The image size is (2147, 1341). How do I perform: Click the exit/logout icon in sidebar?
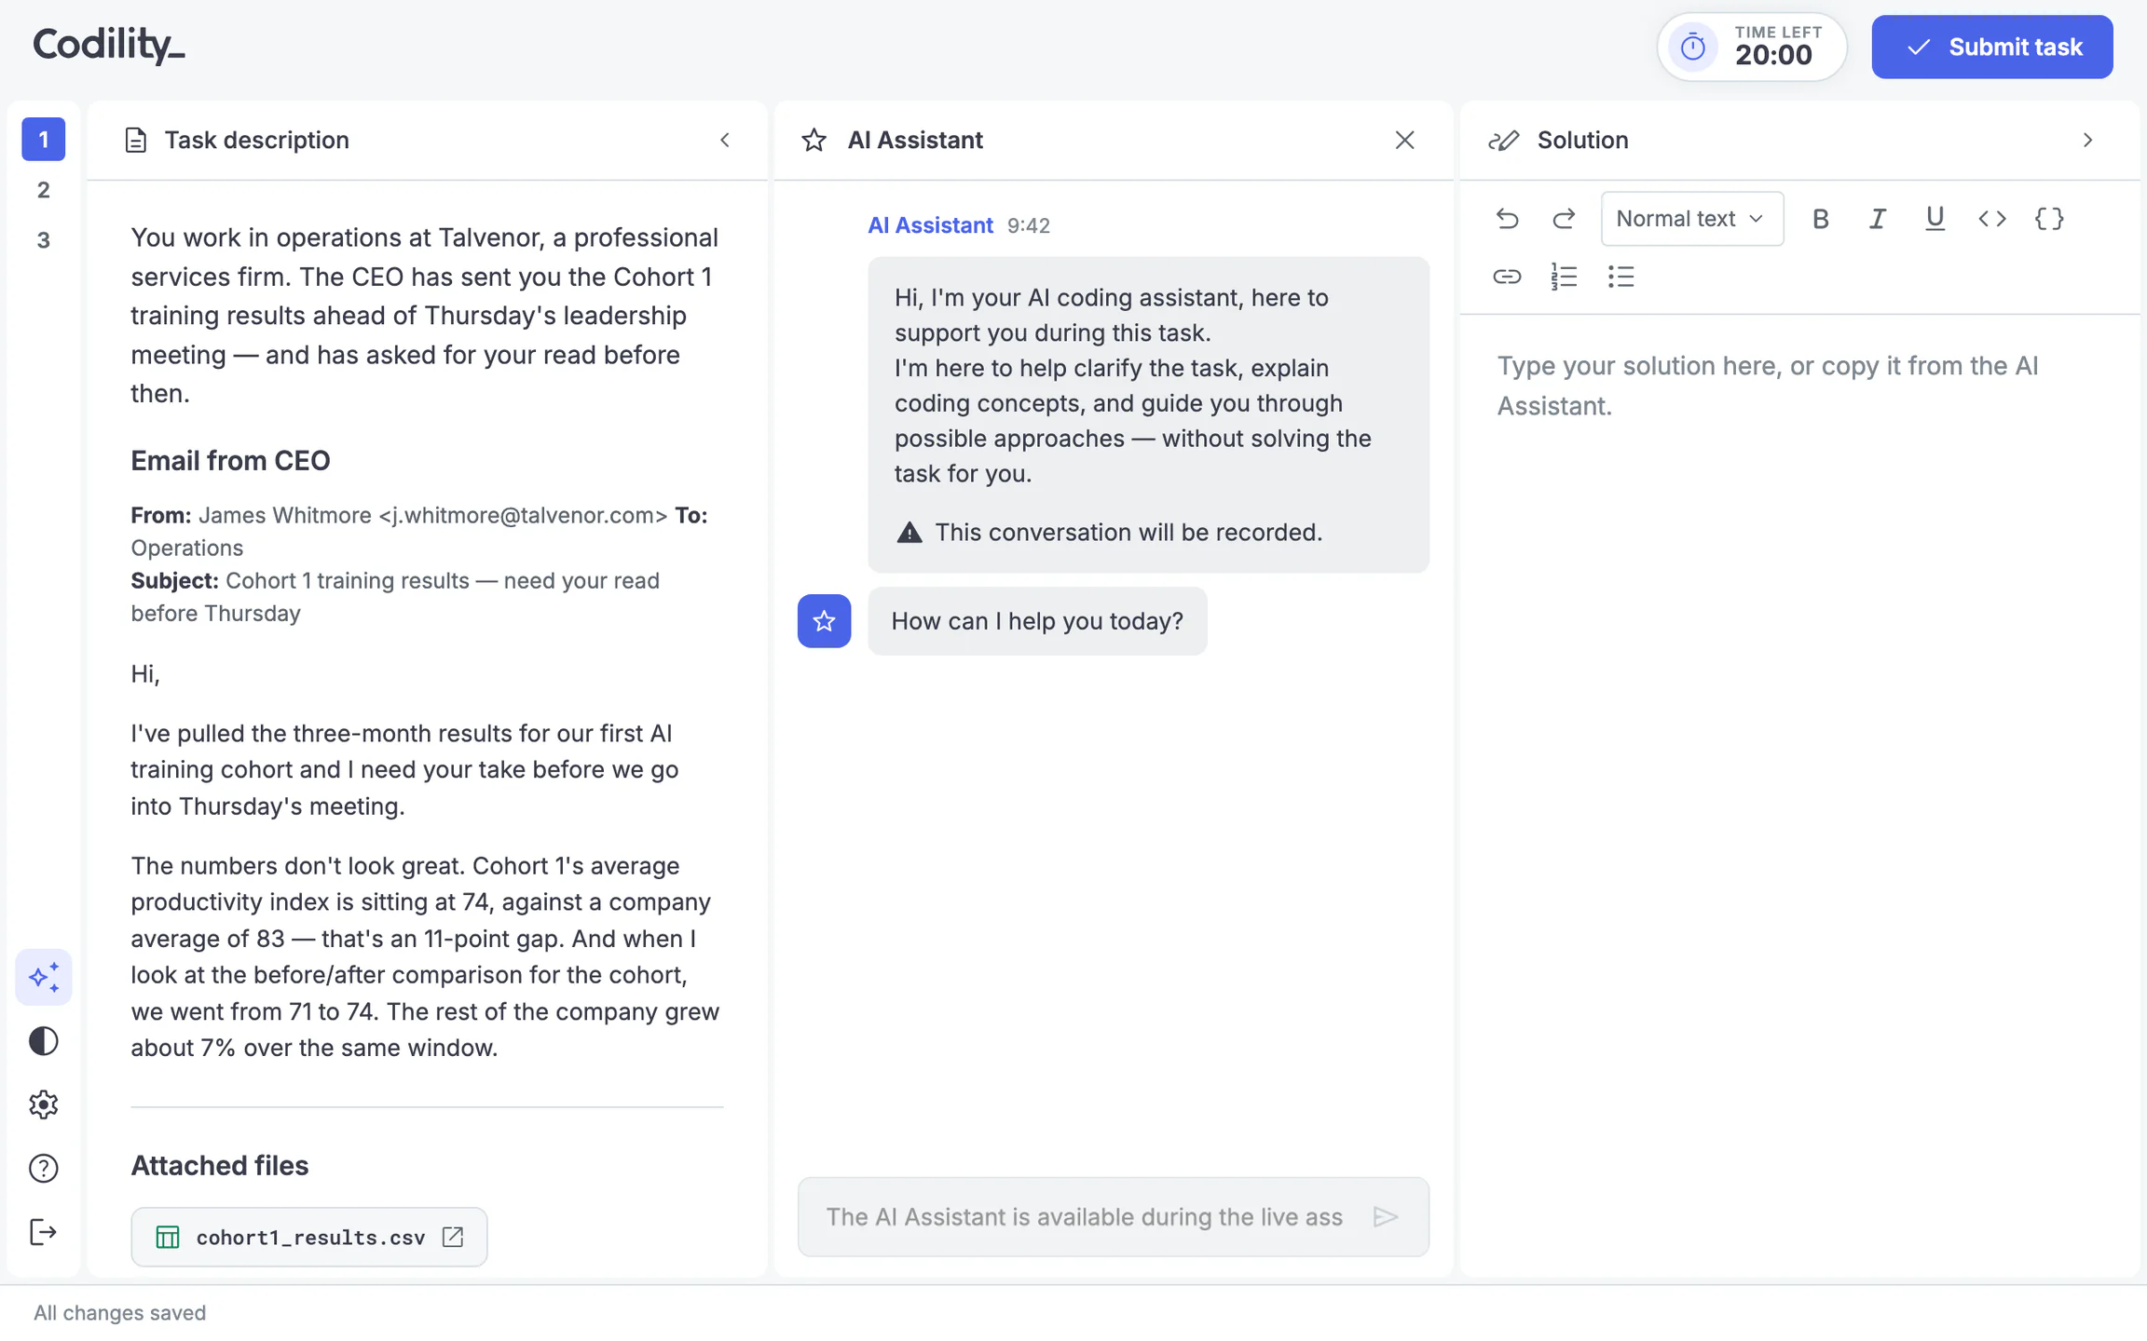tap(43, 1232)
